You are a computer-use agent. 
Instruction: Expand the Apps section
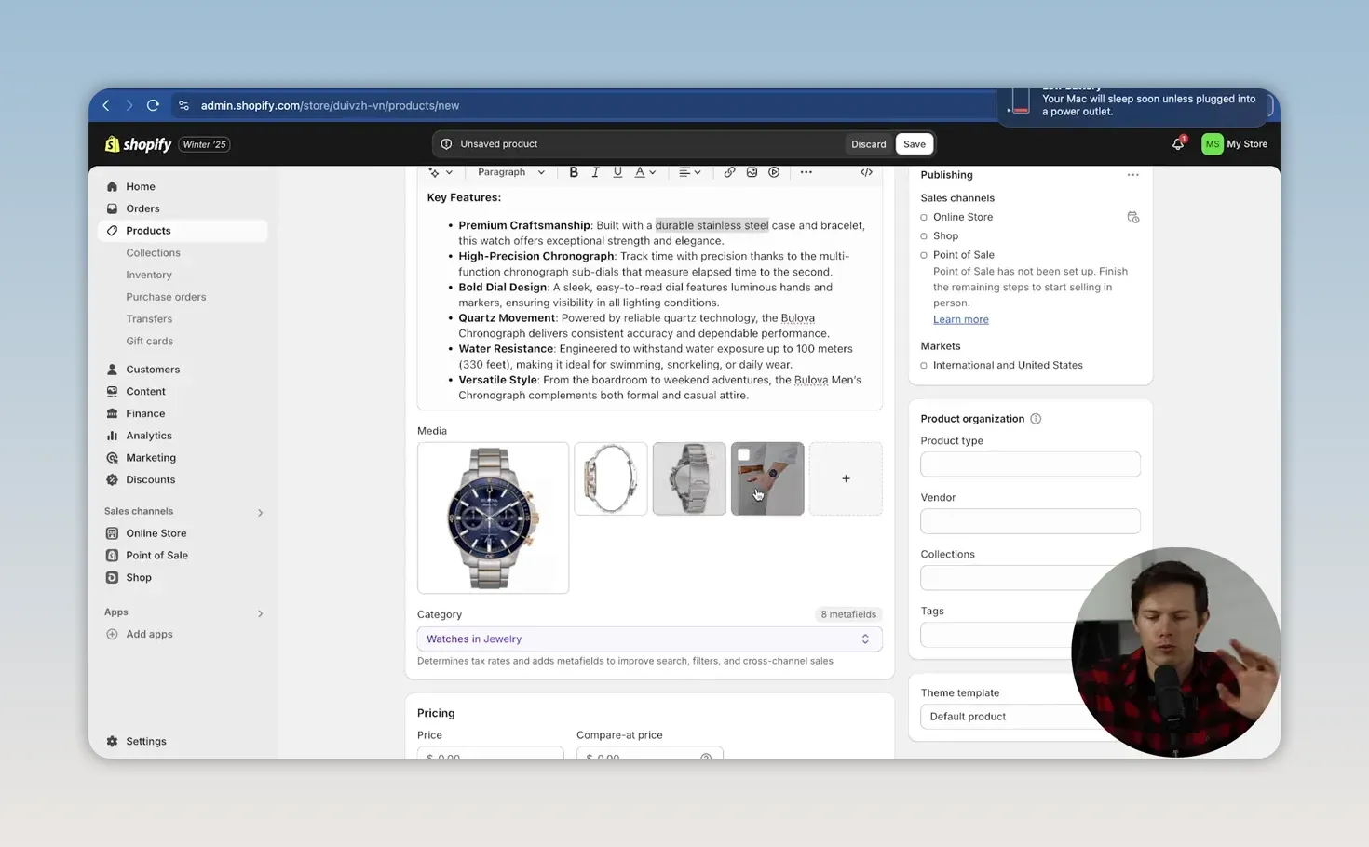coord(260,613)
